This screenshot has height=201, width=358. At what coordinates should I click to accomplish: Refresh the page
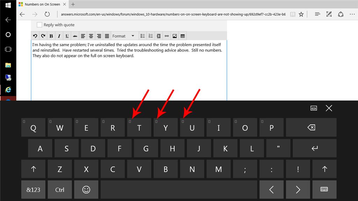pyautogui.click(x=47, y=14)
